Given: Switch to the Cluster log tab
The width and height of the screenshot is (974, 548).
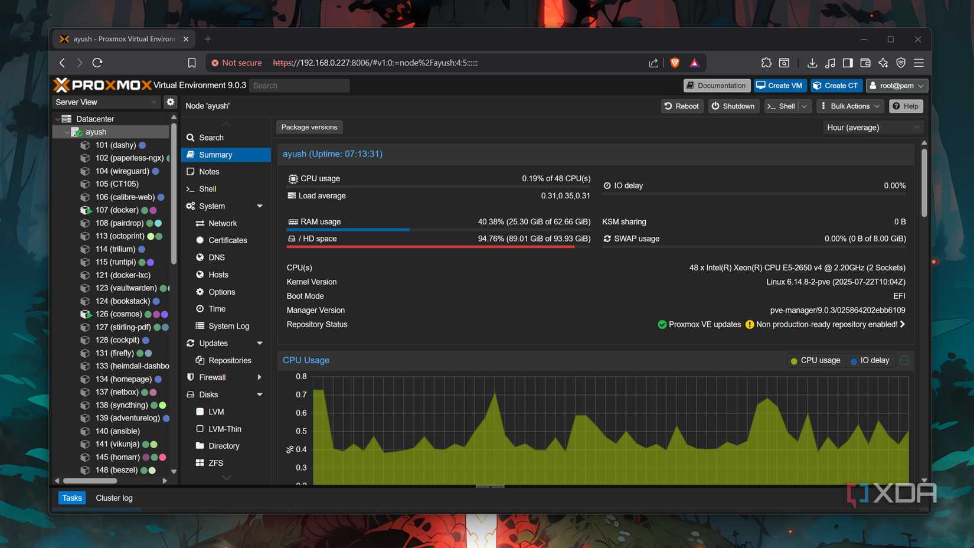Looking at the screenshot, I should tap(114, 498).
